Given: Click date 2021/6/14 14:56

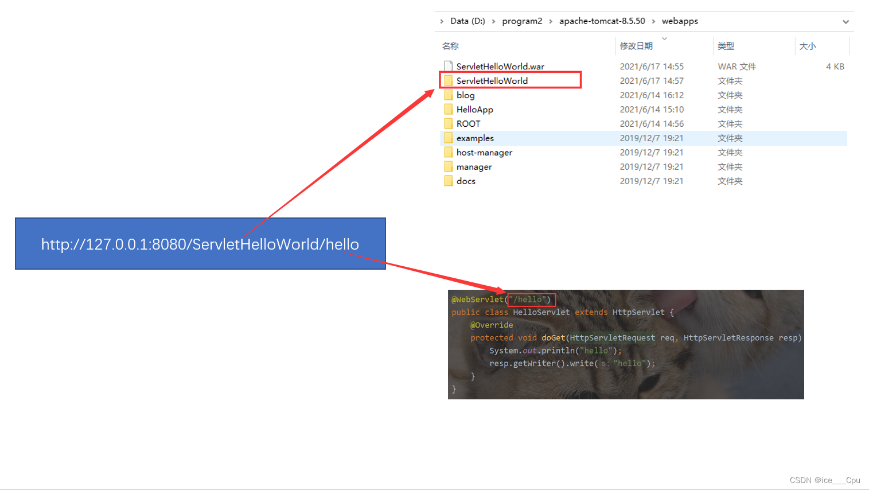Looking at the screenshot, I should (652, 124).
